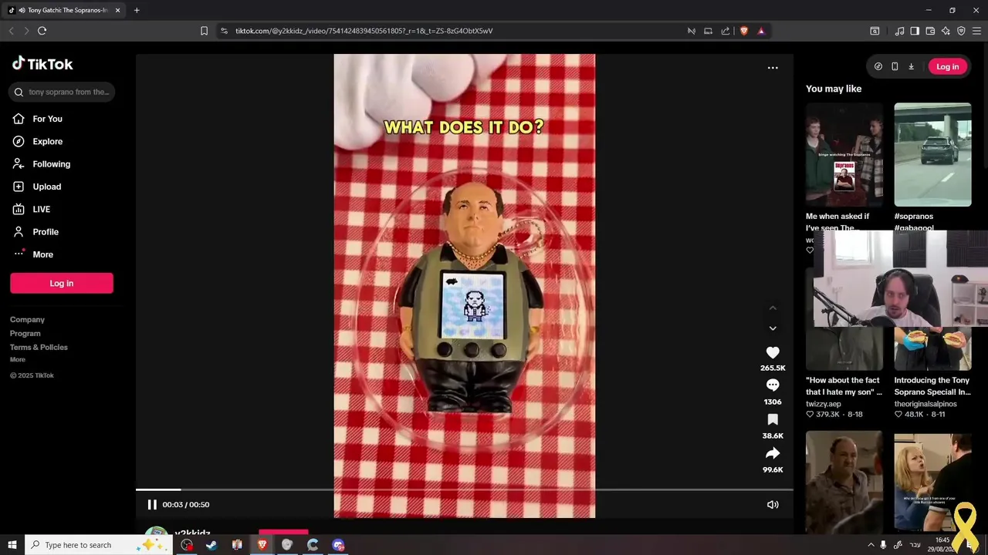988x555 pixels.
Task: Expand the Company footer section
Action: pyautogui.click(x=27, y=319)
